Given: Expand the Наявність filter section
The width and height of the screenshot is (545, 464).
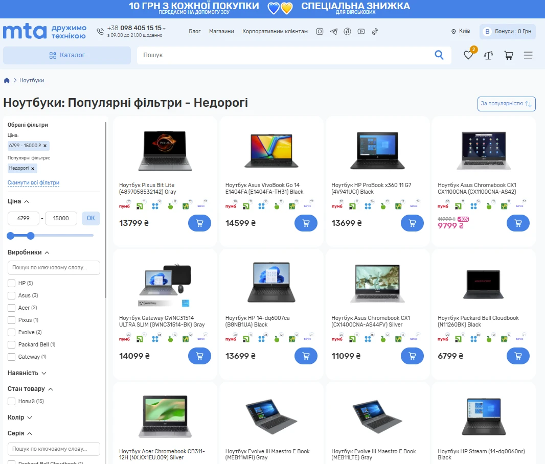Looking at the screenshot, I should pos(27,373).
